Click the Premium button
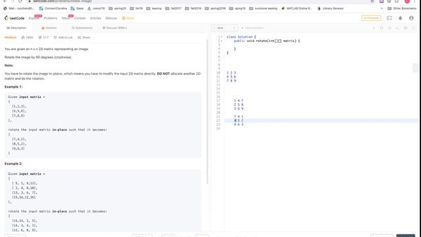This screenshot has height=237, width=421. tap(371, 18)
